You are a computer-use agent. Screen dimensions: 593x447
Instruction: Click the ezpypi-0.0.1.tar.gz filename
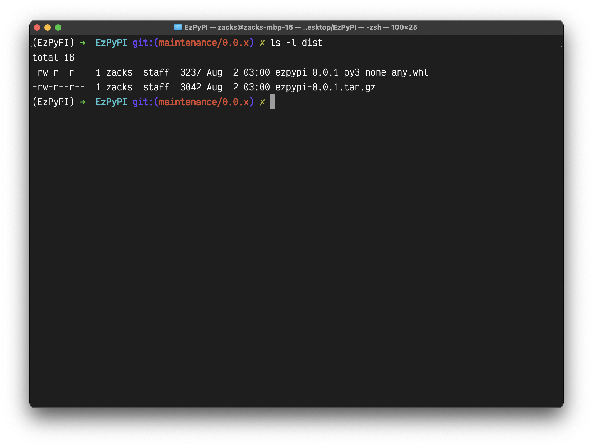325,87
